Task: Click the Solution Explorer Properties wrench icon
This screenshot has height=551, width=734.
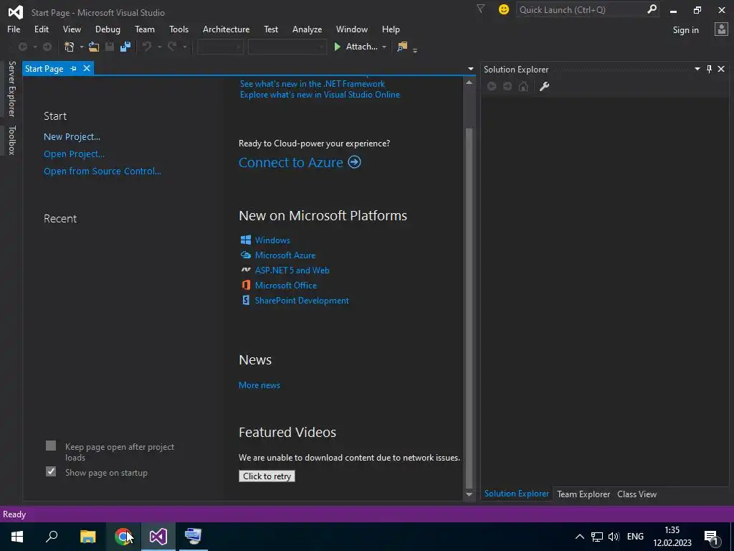Action: pyautogui.click(x=544, y=86)
